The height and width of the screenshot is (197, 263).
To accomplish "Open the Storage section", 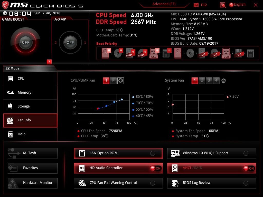I will 30,106.
